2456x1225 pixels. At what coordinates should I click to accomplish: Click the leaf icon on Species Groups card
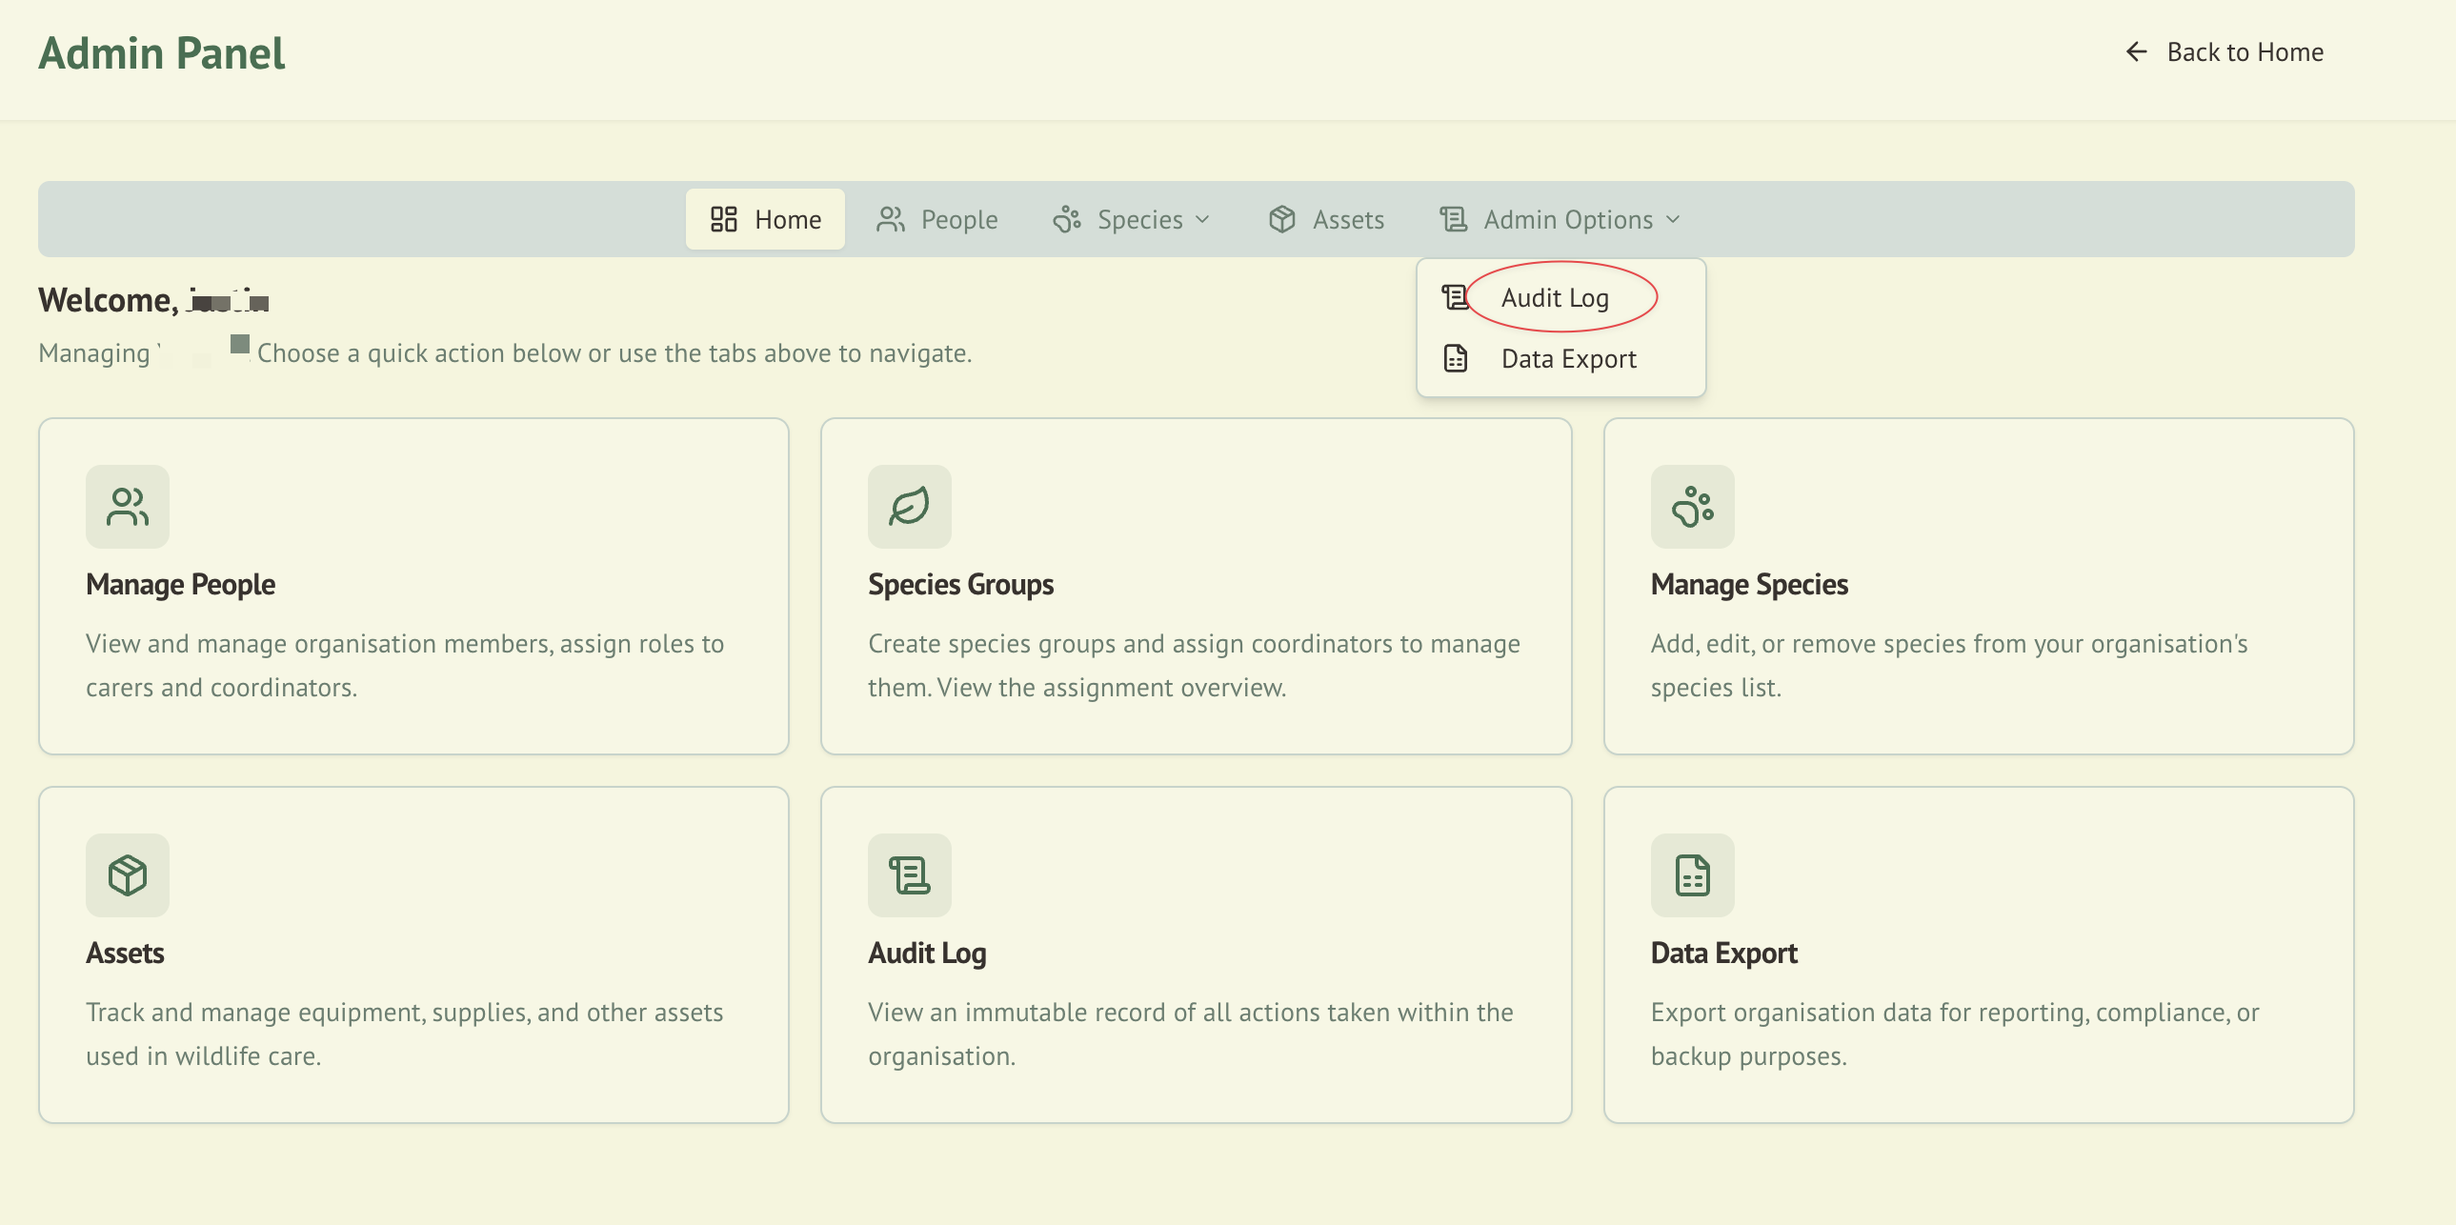(909, 506)
